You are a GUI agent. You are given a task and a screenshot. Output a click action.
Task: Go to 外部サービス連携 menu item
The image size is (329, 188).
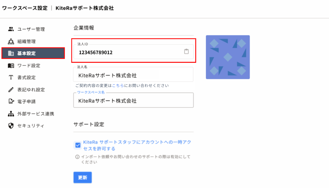(36, 114)
